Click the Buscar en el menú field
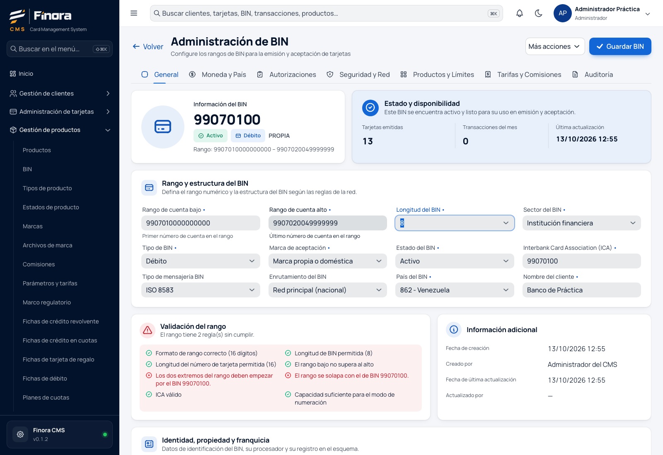The height and width of the screenshot is (455, 663). tap(60, 49)
